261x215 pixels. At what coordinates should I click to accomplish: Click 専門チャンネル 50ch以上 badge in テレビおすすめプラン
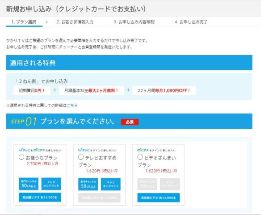[88, 184]
